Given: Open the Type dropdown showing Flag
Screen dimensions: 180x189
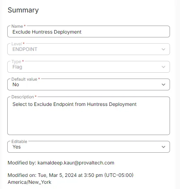Looking at the screenshot, I should (89, 67).
